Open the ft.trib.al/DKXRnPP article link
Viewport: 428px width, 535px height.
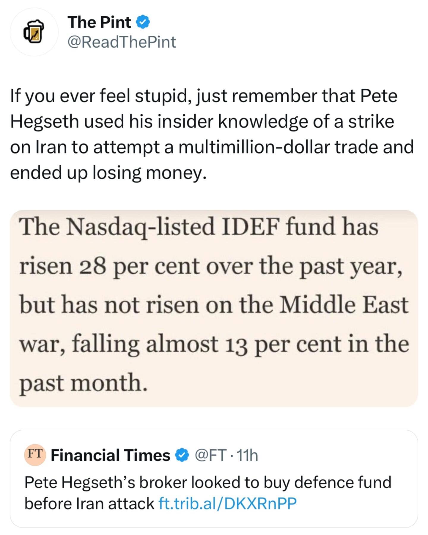tap(228, 503)
